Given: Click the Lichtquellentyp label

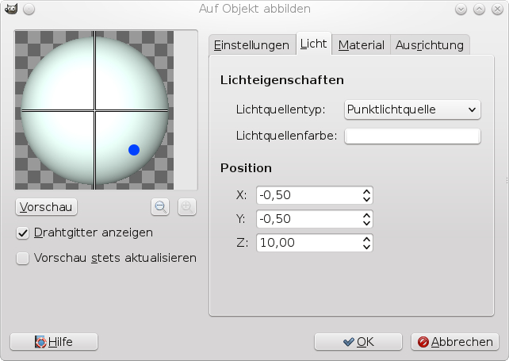Looking at the screenshot, I should [281, 109].
